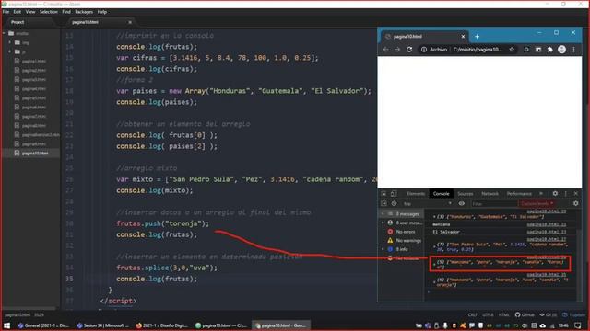Open the Chrome three-dot menu
Screen dimensions: 590x331
(x=573, y=49)
